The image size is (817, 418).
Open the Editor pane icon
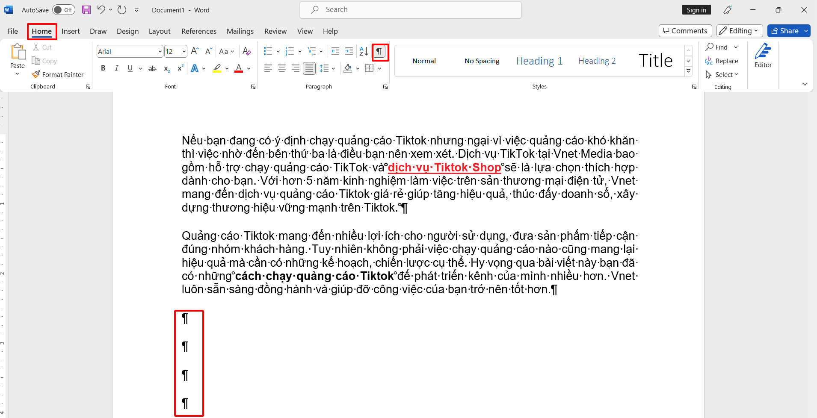pos(763,56)
